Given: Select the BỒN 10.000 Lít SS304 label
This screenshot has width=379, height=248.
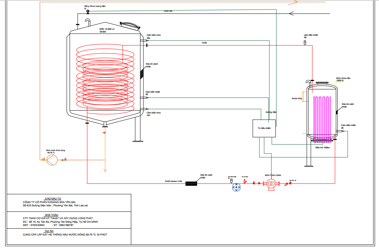Looking at the screenshot, I should [x=107, y=30].
